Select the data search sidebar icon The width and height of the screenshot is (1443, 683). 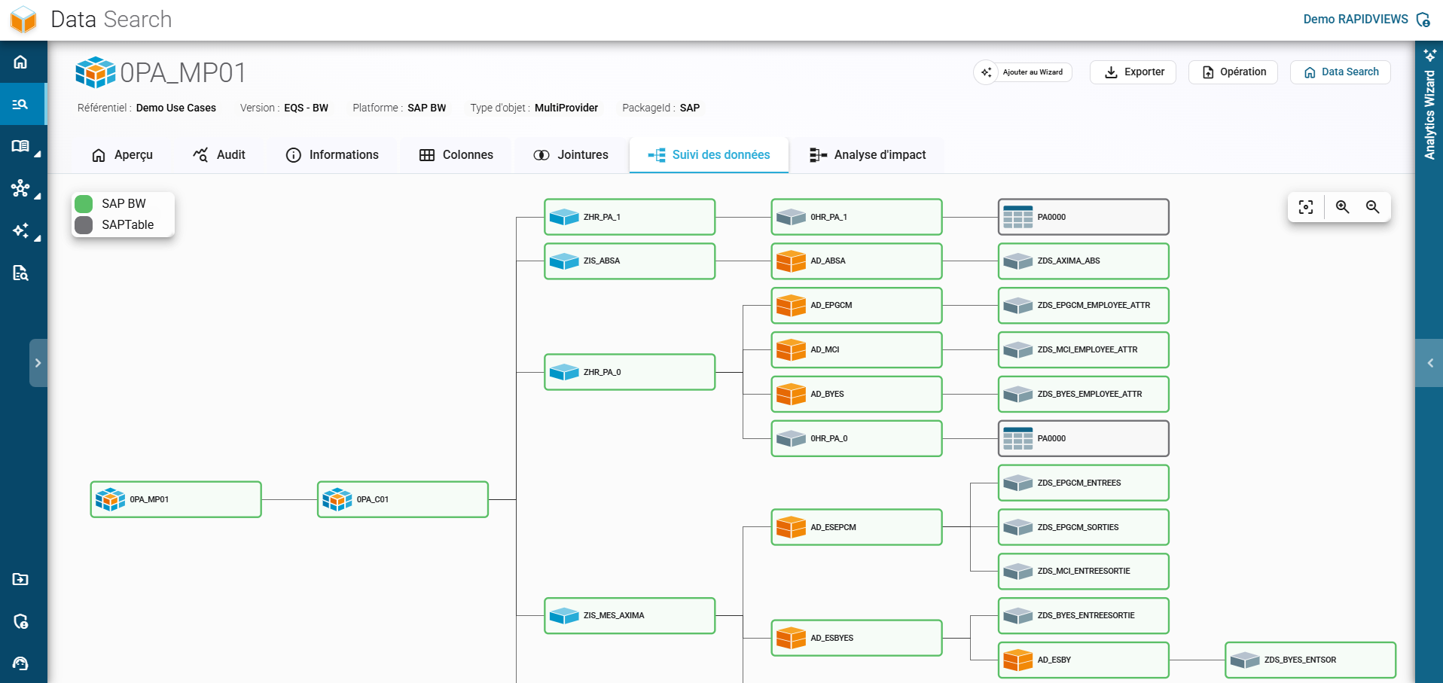(x=20, y=104)
